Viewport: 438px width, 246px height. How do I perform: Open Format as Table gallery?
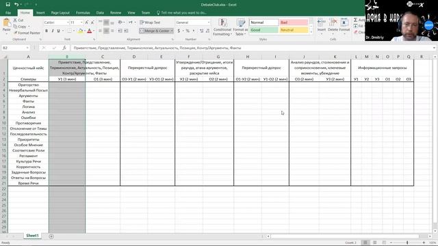(240, 27)
